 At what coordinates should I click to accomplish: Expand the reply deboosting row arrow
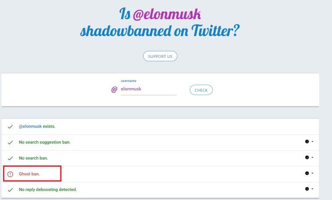pos(313,189)
